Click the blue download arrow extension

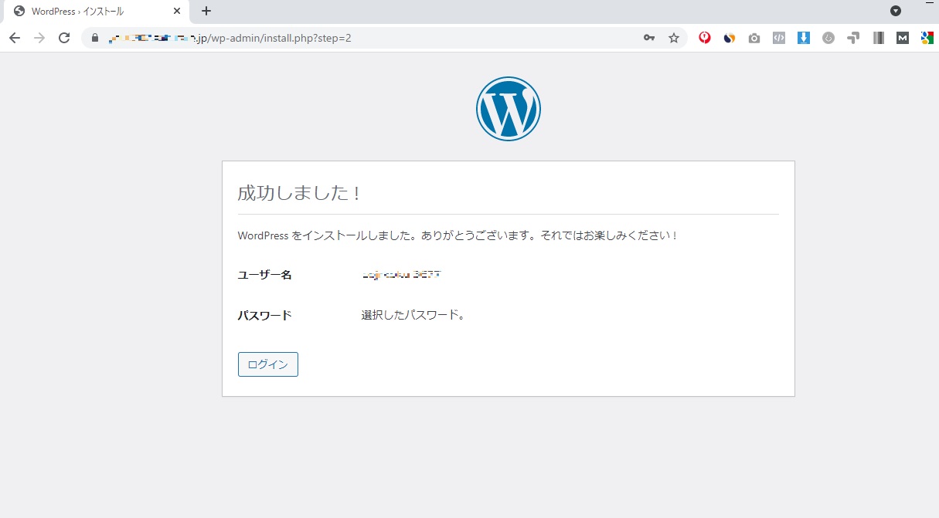click(x=804, y=38)
